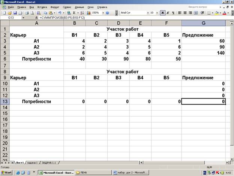Image resolution: width=234 pixels, height=176 pixels.
Task: Align cell text to the right
Action: pyautogui.click(x=190, y=13)
